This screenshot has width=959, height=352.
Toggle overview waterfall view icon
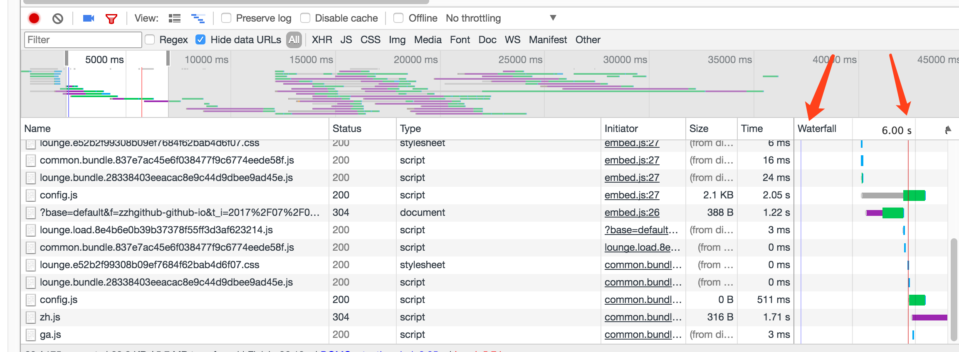pyautogui.click(x=198, y=18)
